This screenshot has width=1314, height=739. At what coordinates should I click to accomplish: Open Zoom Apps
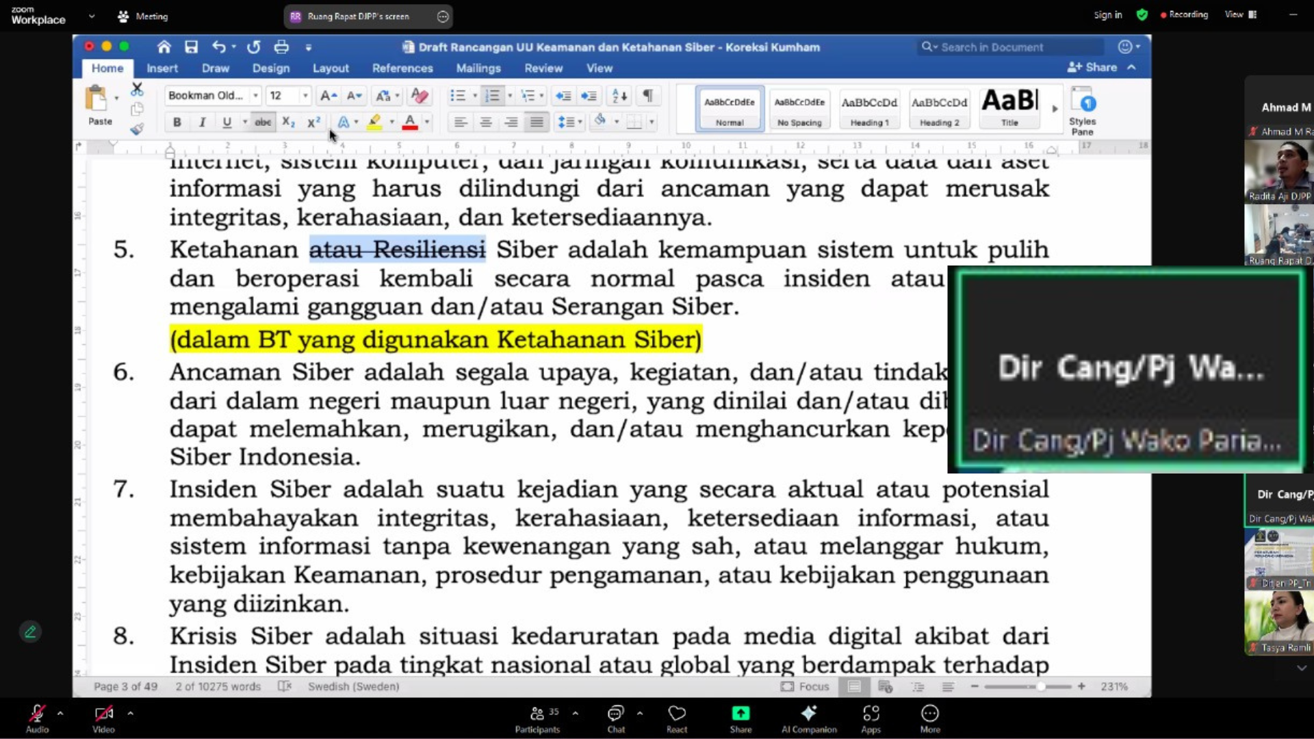871,718
